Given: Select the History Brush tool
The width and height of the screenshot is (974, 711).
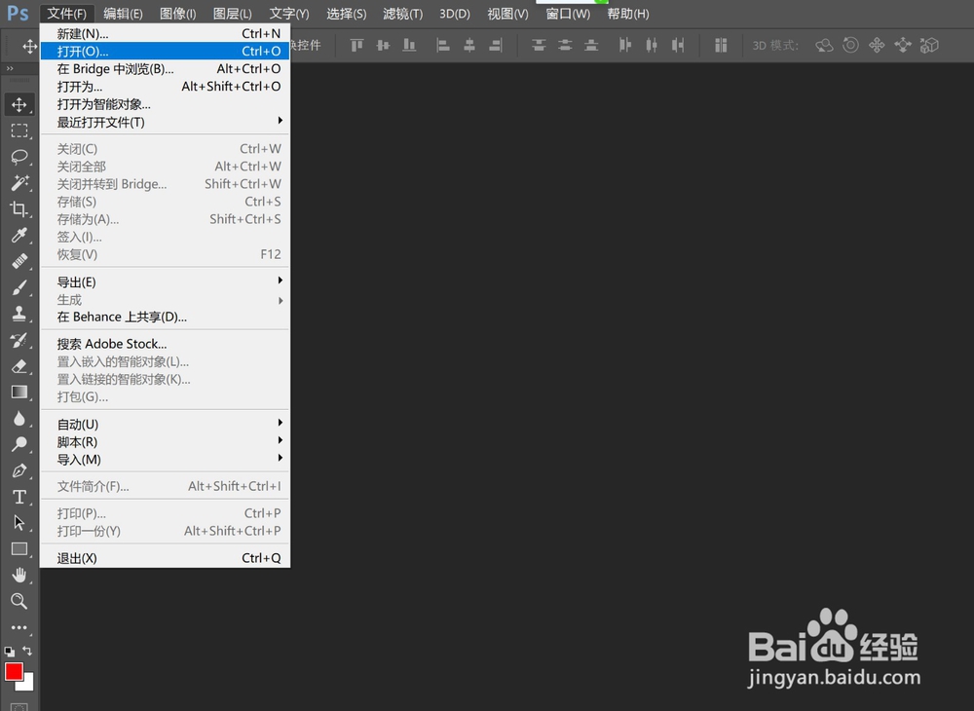Looking at the screenshot, I should (19, 340).
